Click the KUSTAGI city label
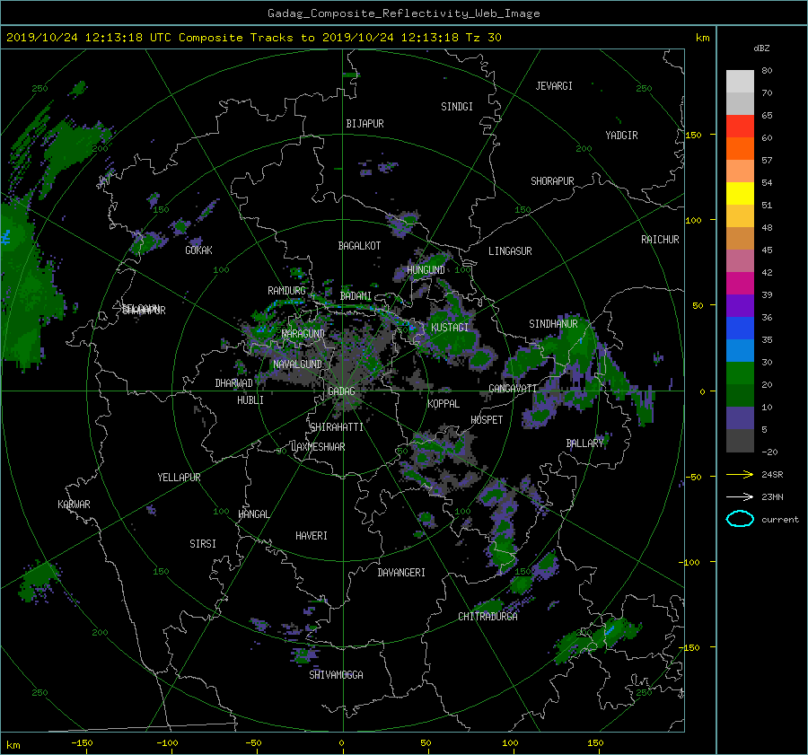This screenshot has height=755, width=808. click(450, 328)
